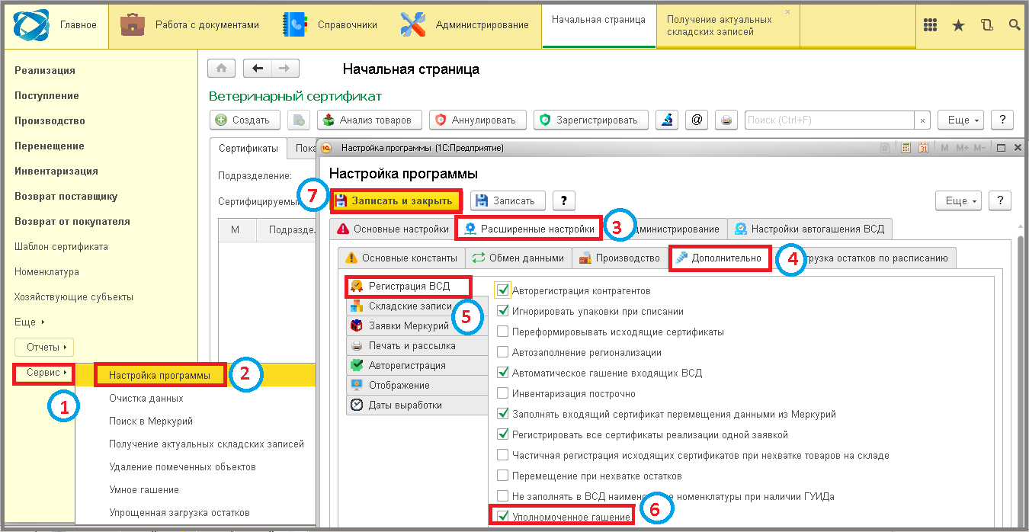Open favorites star icon
This screenshot has height=532, width=1029.
[x=958, y=25]
